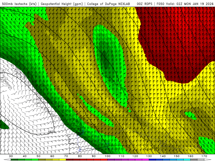Select the dark red swatch starting at 70
The height and width of the screenshot is (161, 215).
point(69,160)
